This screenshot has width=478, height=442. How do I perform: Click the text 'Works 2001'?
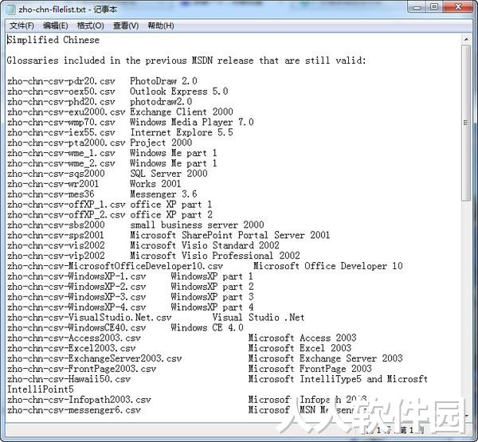tap(155, 184)
